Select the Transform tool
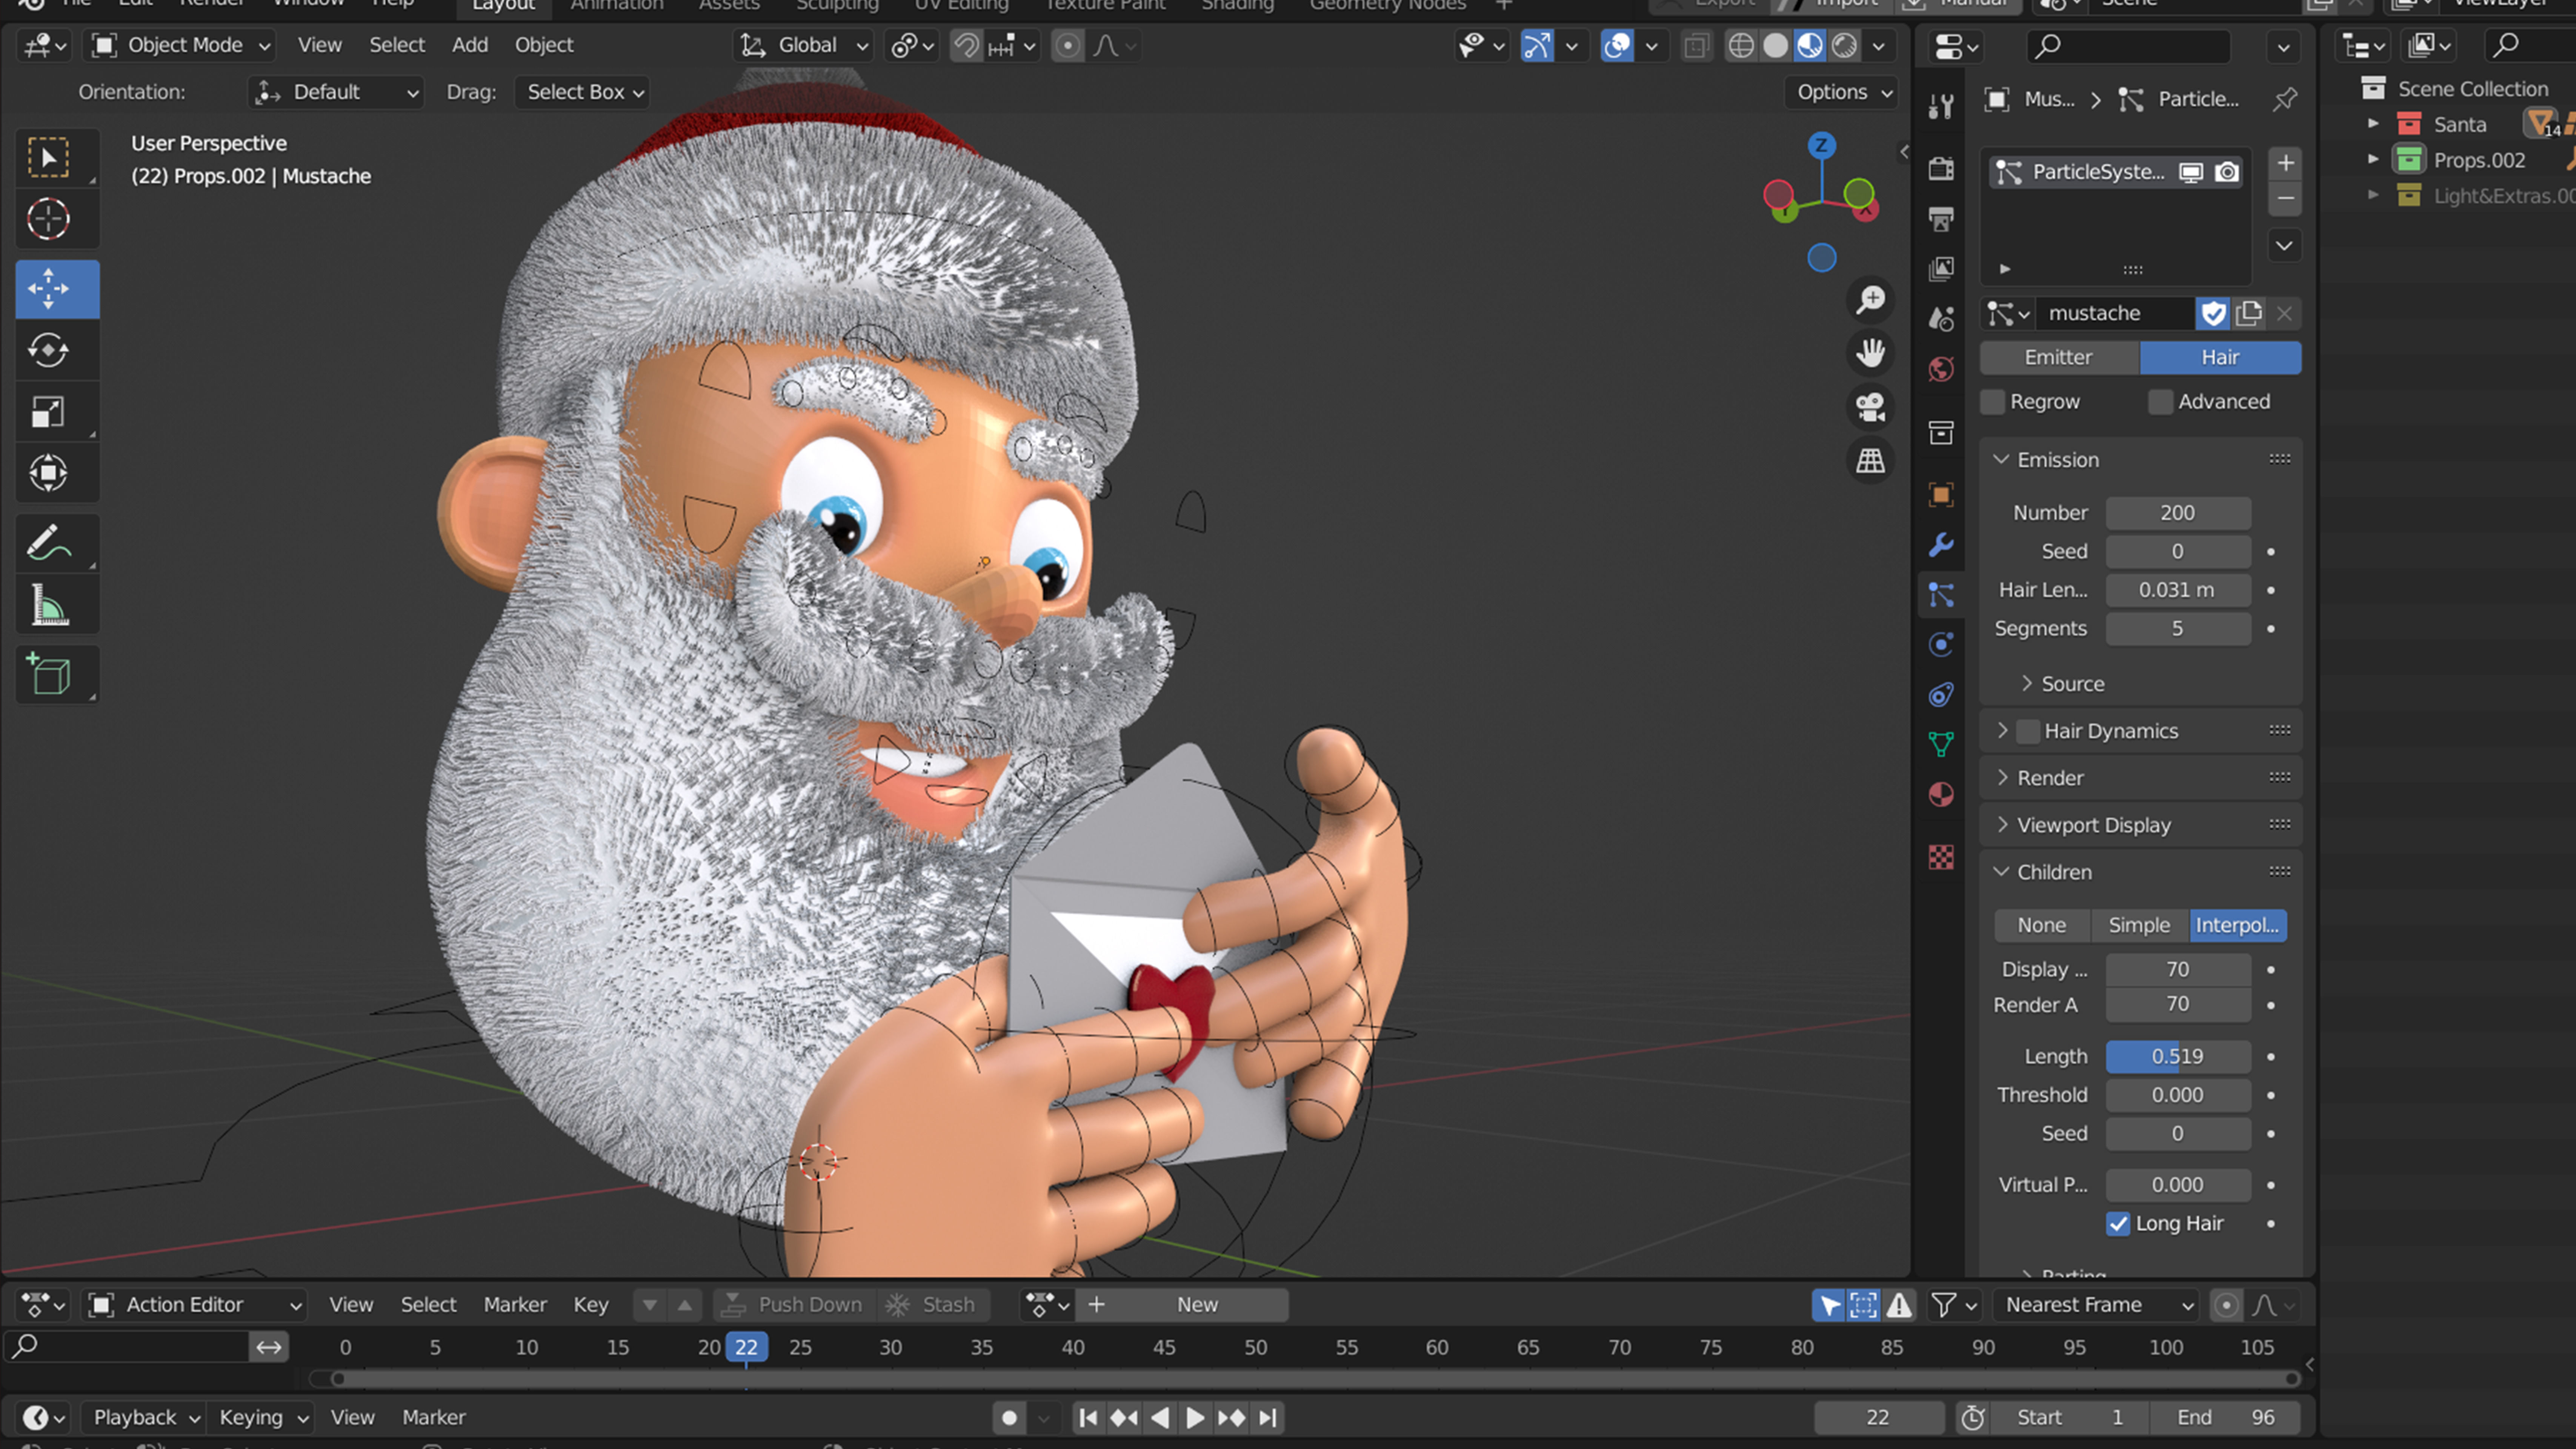 click(x=48, y=473)
